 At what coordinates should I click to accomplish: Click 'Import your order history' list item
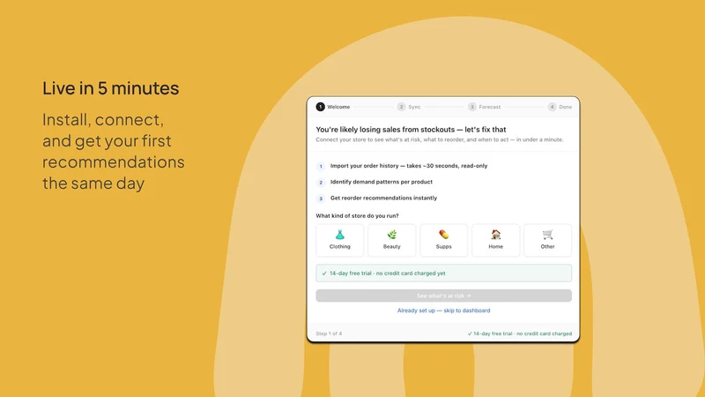click(409, 166)
